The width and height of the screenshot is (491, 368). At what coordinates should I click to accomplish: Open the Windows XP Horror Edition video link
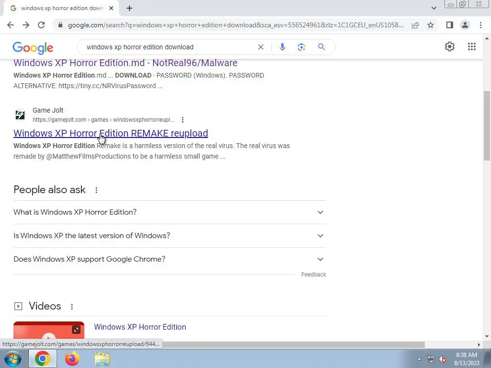pyautogui.click(x=140, y=327)
